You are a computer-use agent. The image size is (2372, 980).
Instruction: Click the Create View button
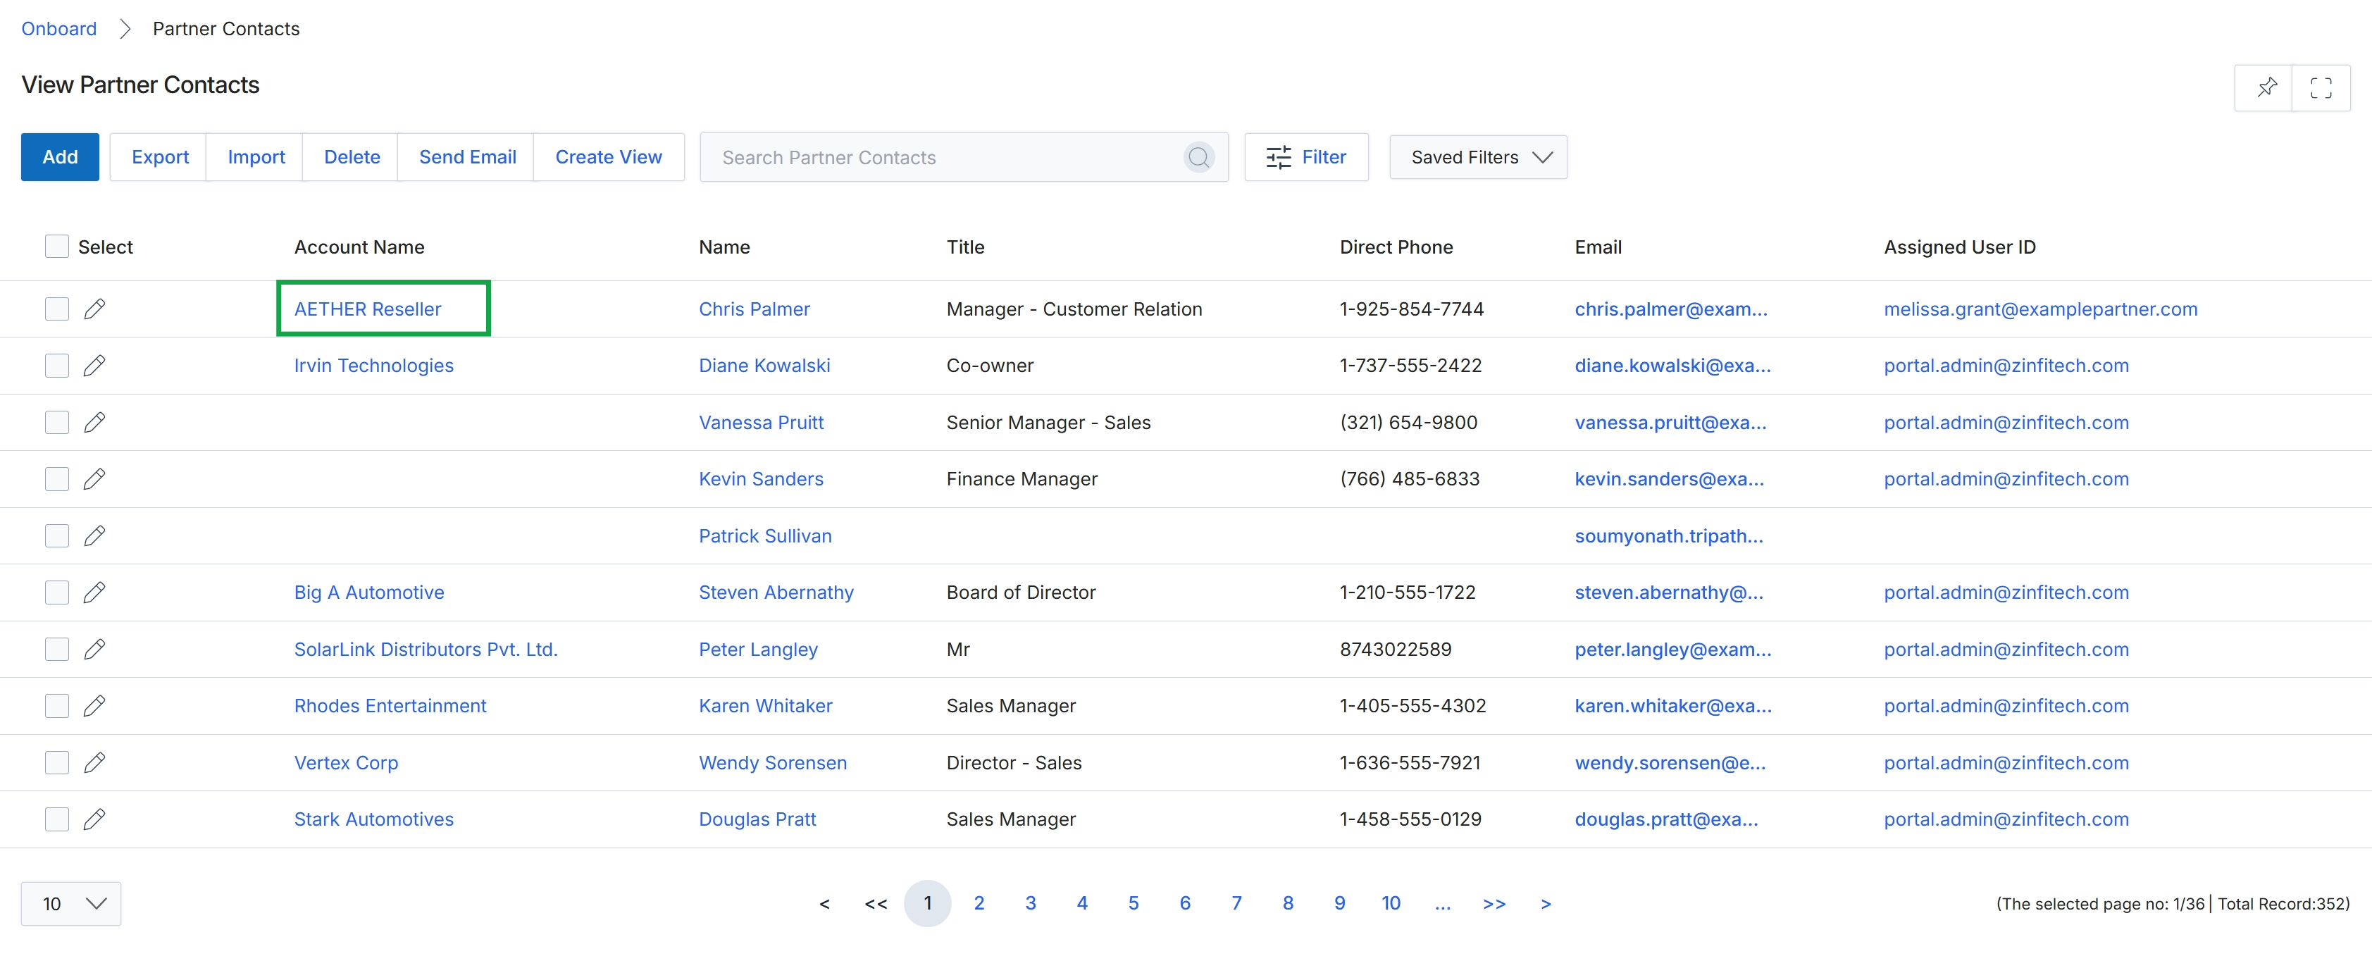[x=609, y=158]
